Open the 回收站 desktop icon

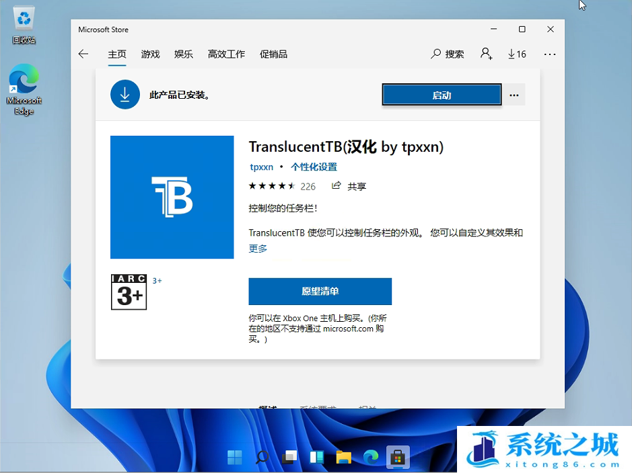pyautogui.click(x=24, y=25)
